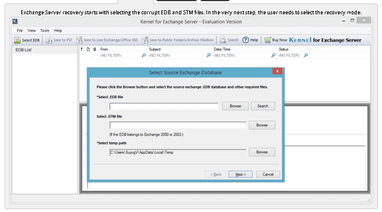382x212 pixels.
Task: Open the View menu
Action: coord(31,31)
